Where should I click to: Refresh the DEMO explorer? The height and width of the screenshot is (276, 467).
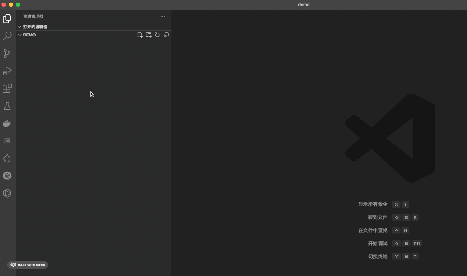pos(157,35)
